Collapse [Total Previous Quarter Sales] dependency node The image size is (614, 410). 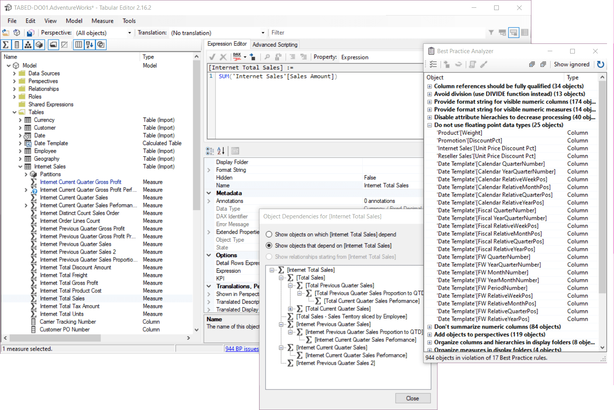tap(290, 285)
